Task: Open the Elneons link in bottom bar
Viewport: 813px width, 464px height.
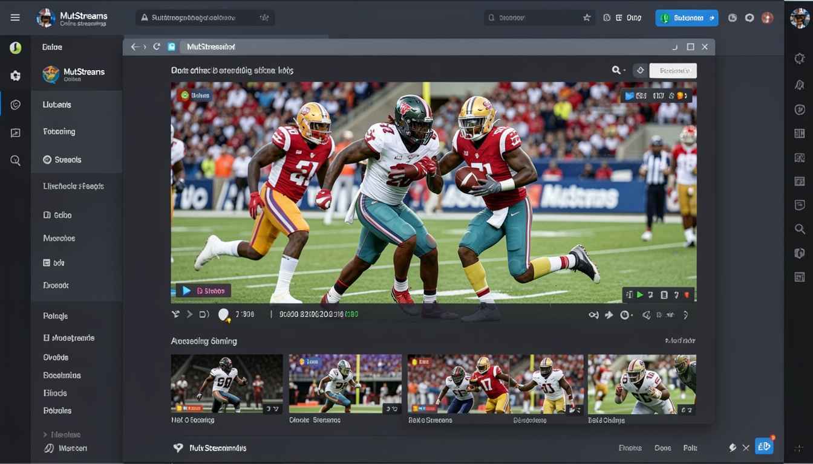Action: tap(630, 448)
